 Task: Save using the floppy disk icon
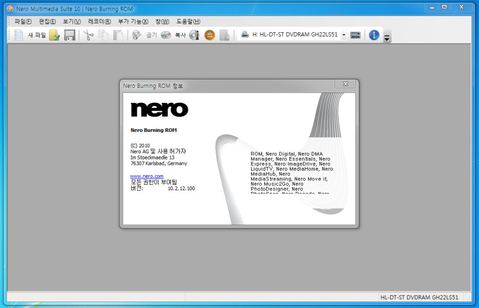[70, 35]
